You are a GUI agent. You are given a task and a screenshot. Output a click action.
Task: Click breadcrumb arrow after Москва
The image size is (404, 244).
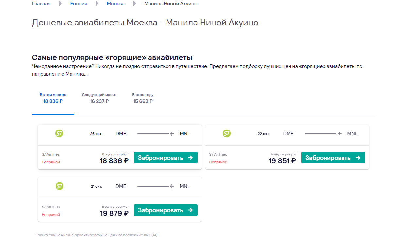click(x=134, y=4)
